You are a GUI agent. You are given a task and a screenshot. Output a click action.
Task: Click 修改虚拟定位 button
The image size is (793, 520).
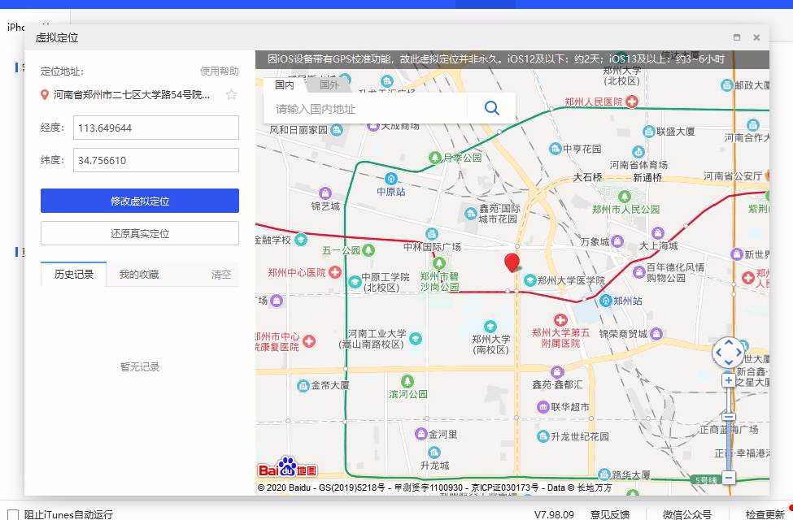tap(140, 201)
